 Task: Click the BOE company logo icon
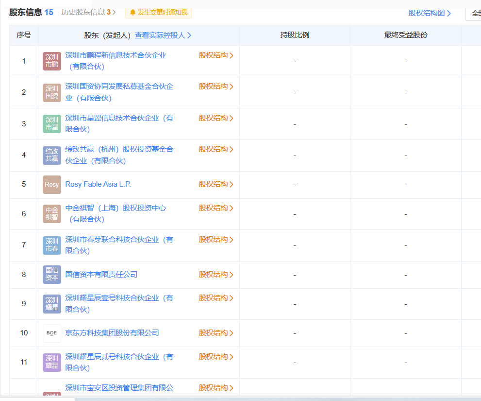52,333
